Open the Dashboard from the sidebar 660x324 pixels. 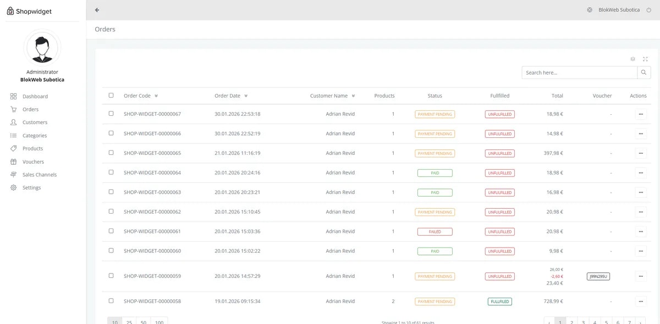pyautogui.click(x=35, y=96)
